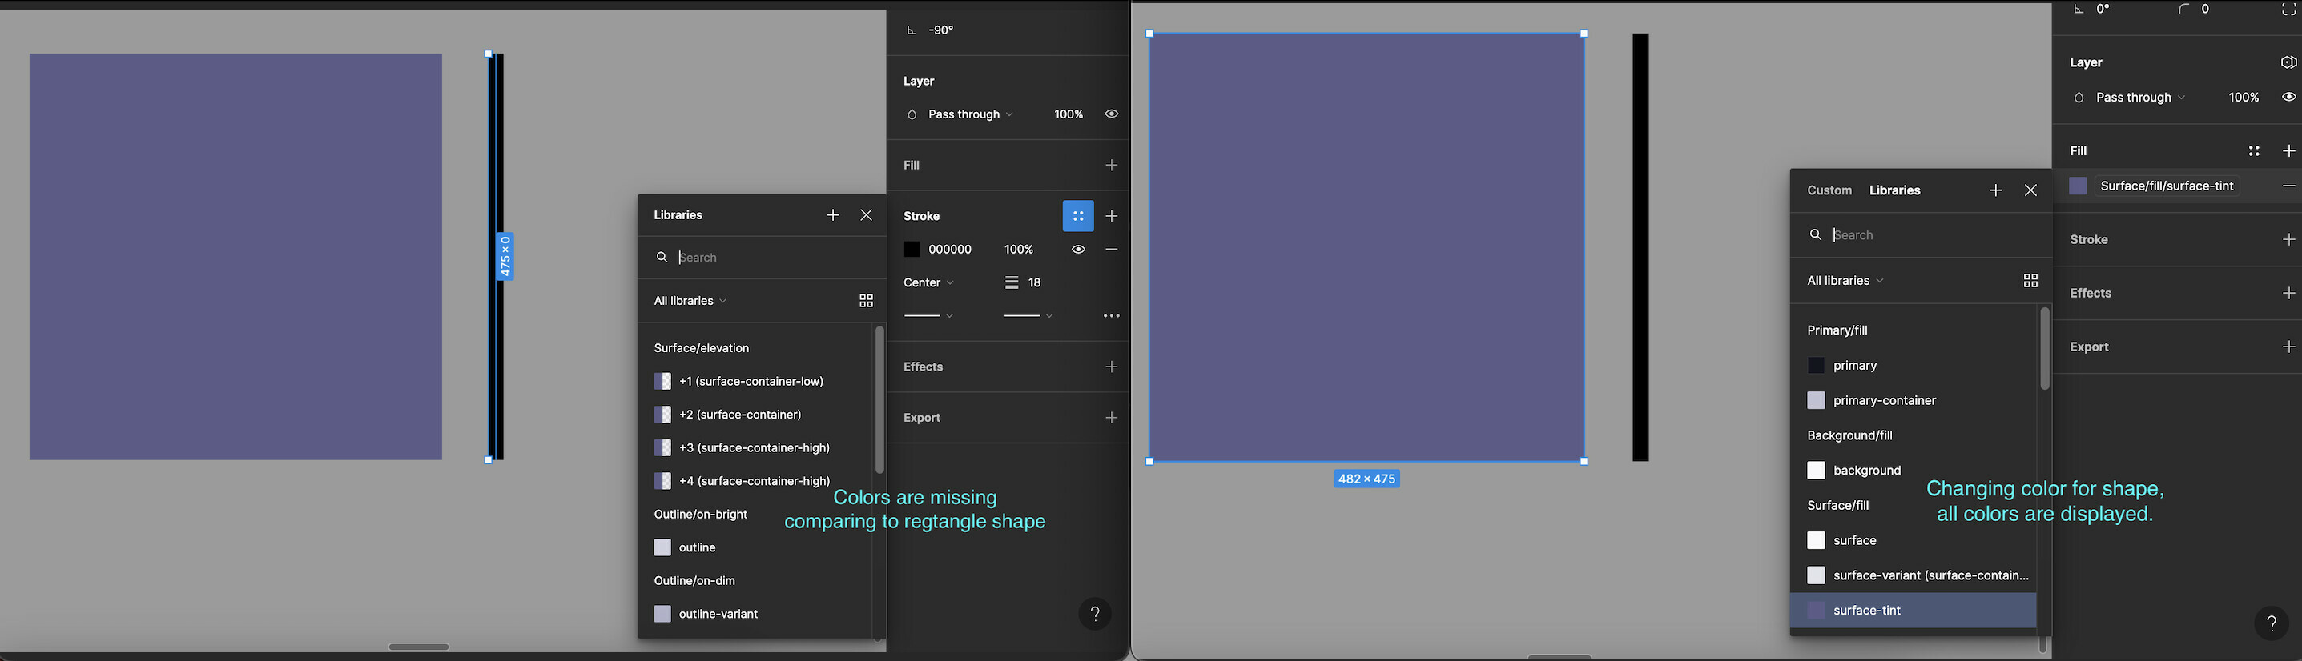The width and height of the screenshot is (2302, 661).
Task: Open the help button in right window
Action: (2271, 623)
